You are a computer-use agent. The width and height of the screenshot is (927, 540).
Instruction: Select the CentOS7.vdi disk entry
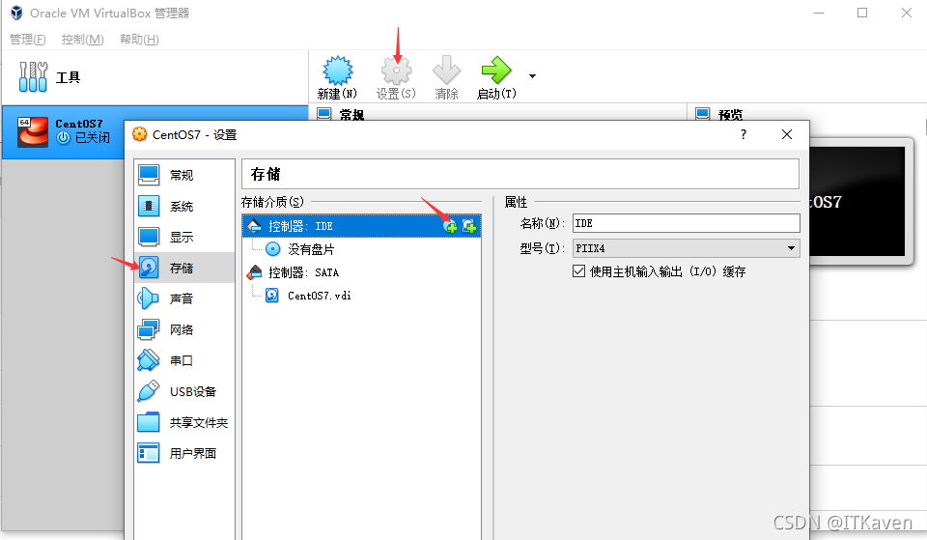point(362,296)
